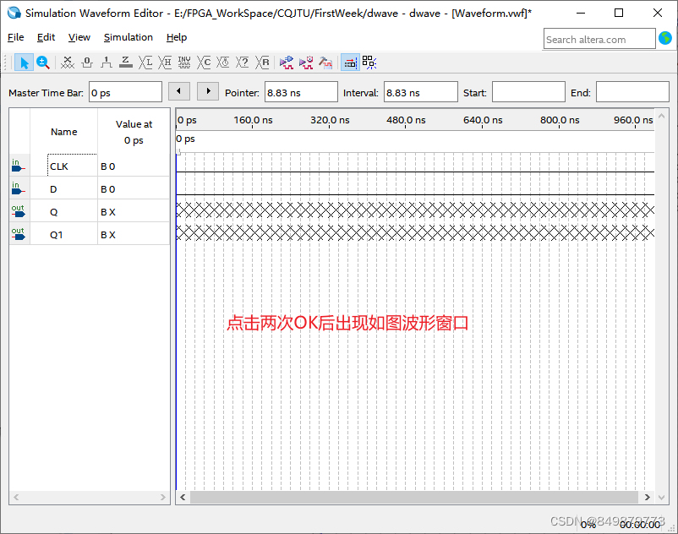This screenshot has width=678, height=534.
Task: Activate the Zoom tool magnifier
Action: (x=43, y=63)
